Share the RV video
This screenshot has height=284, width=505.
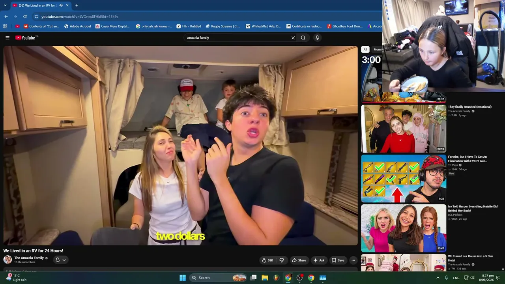click(x=299, y=260)
